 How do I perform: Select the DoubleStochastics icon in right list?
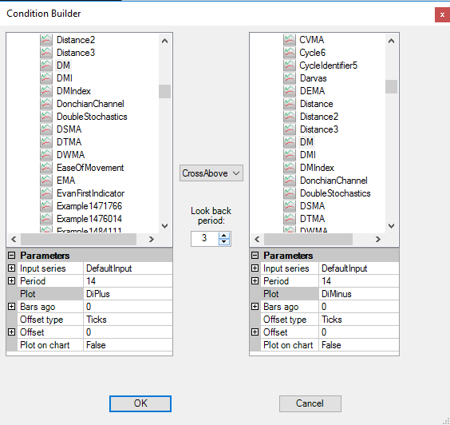[290, 193]
